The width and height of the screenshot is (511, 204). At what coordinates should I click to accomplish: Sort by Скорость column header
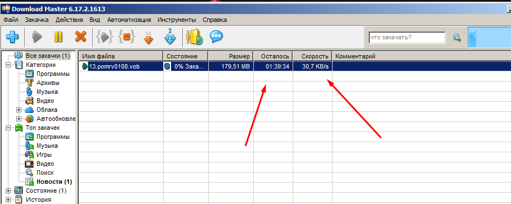[x=312, y=56]
